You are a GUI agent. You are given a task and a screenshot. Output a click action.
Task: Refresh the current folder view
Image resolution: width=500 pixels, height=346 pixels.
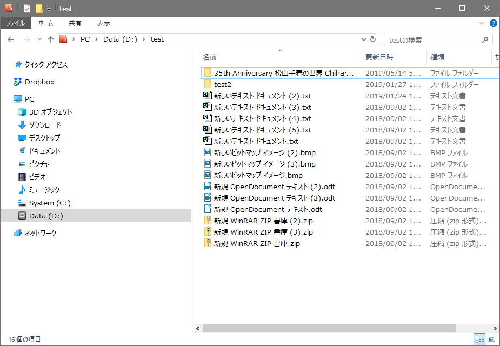[x=373, y=39]
